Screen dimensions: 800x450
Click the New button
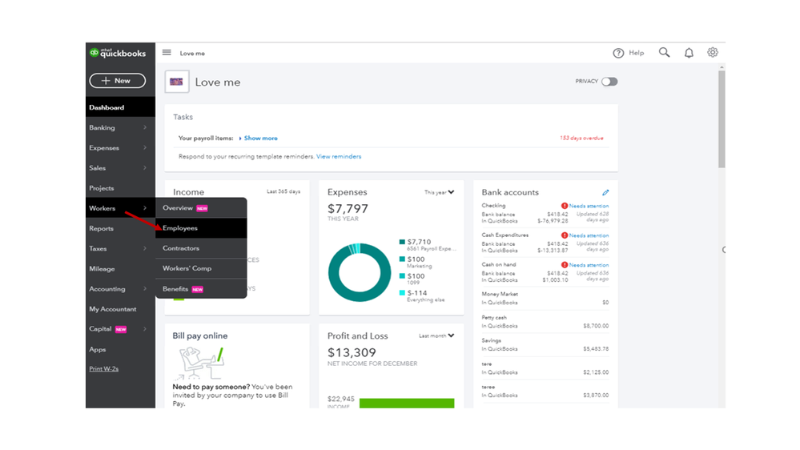pyautogui.click(x=118, y=81)
